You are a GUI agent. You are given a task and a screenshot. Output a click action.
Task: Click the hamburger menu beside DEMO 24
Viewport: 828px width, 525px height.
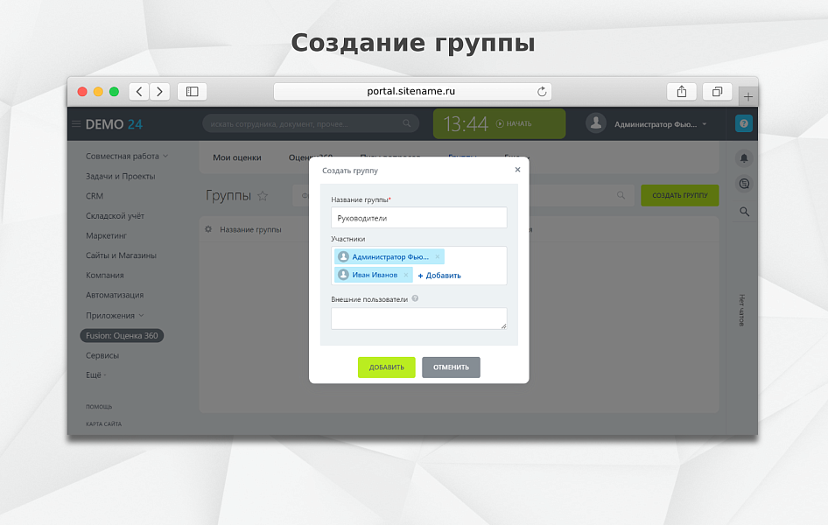(x=77, y=123)
